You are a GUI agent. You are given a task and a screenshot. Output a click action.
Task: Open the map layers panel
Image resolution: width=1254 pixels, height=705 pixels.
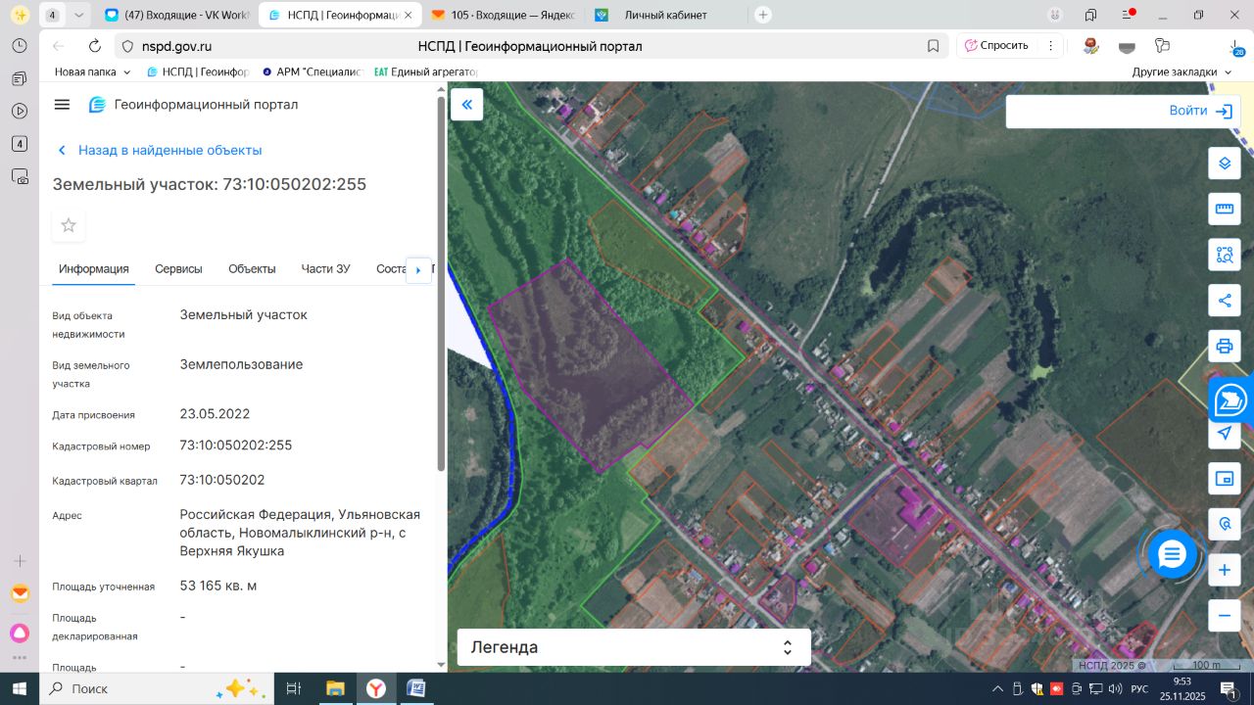click(1225, 163)
